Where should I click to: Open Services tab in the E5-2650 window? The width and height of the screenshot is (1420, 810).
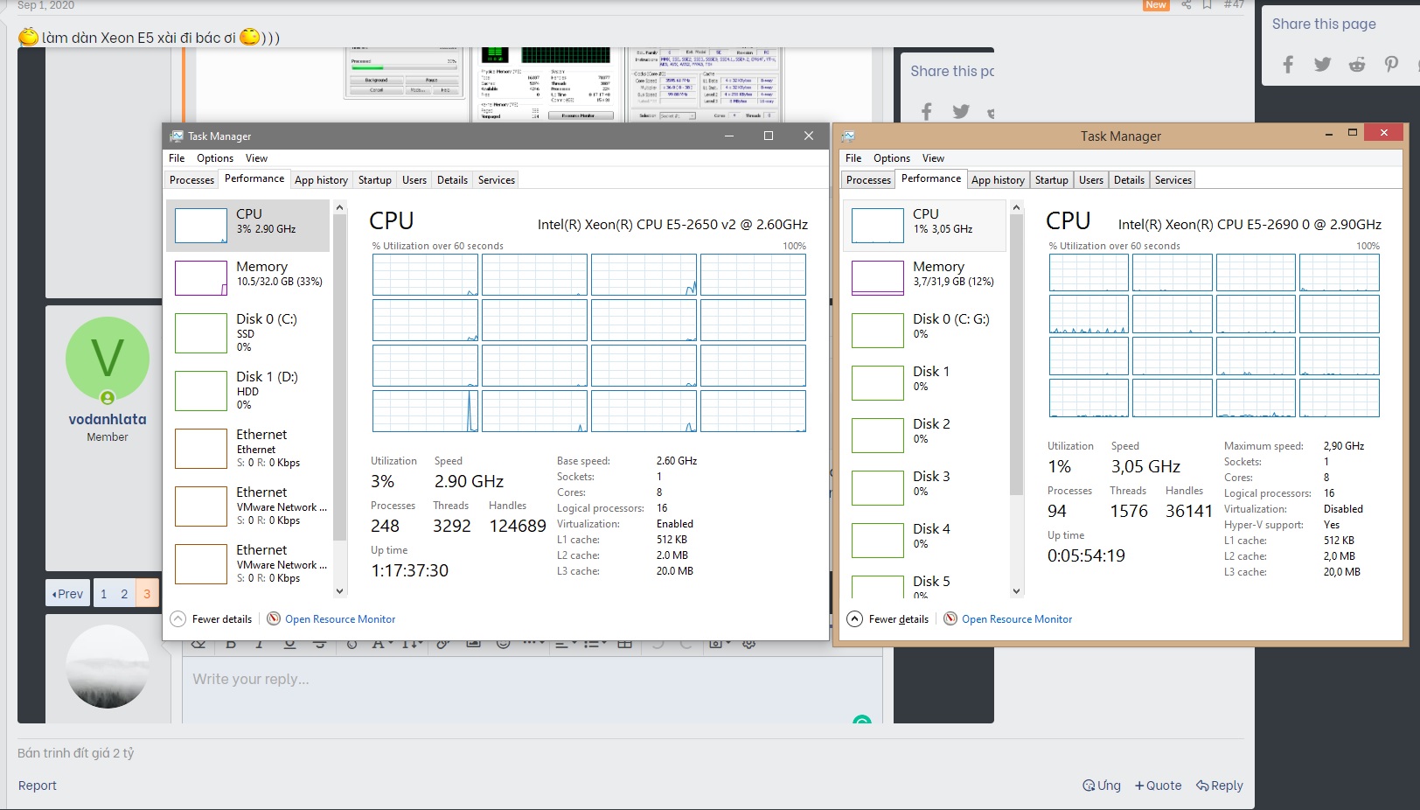[x=497, y=180]
